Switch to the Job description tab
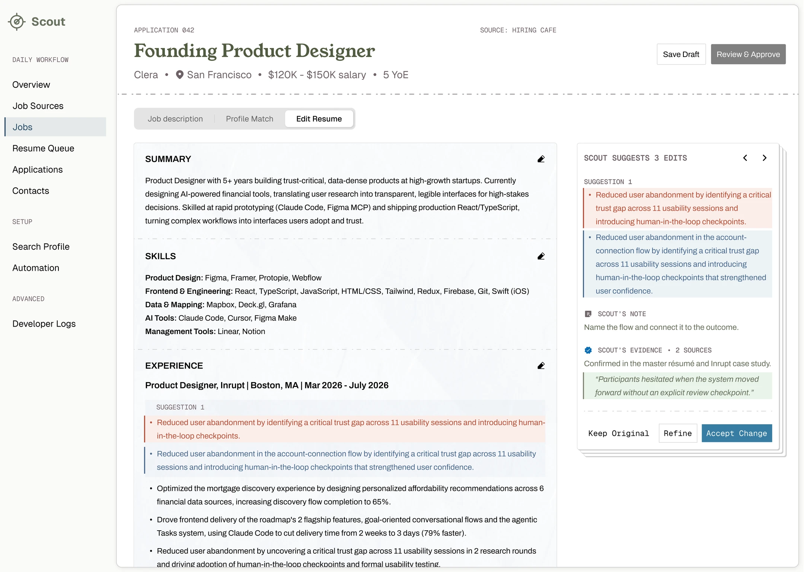 pyautogui.click(x=175, y=119)
